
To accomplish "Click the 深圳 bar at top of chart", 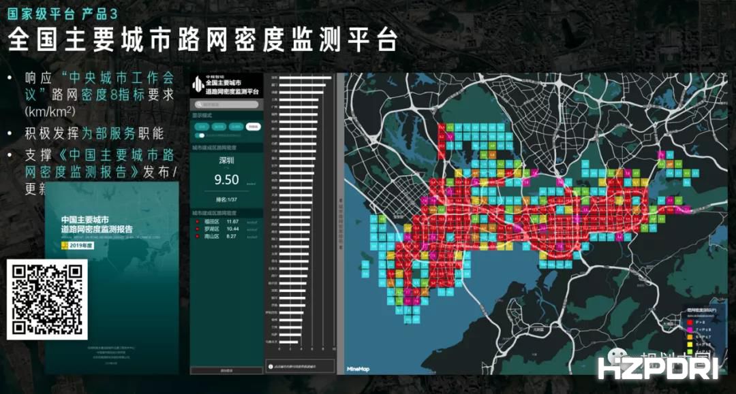I will (305, 78).
